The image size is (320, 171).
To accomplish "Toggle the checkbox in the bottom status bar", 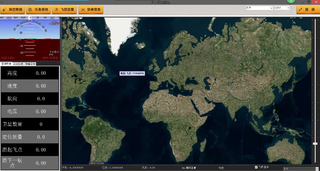I will [256, 167].
